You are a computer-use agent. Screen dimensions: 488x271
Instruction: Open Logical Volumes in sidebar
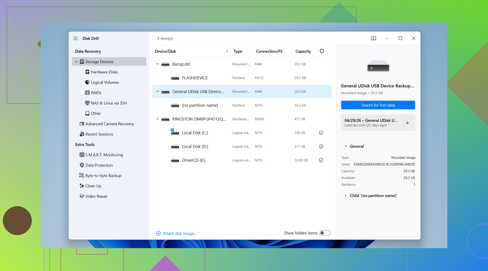pyautogui.click(x=105, y=82)
